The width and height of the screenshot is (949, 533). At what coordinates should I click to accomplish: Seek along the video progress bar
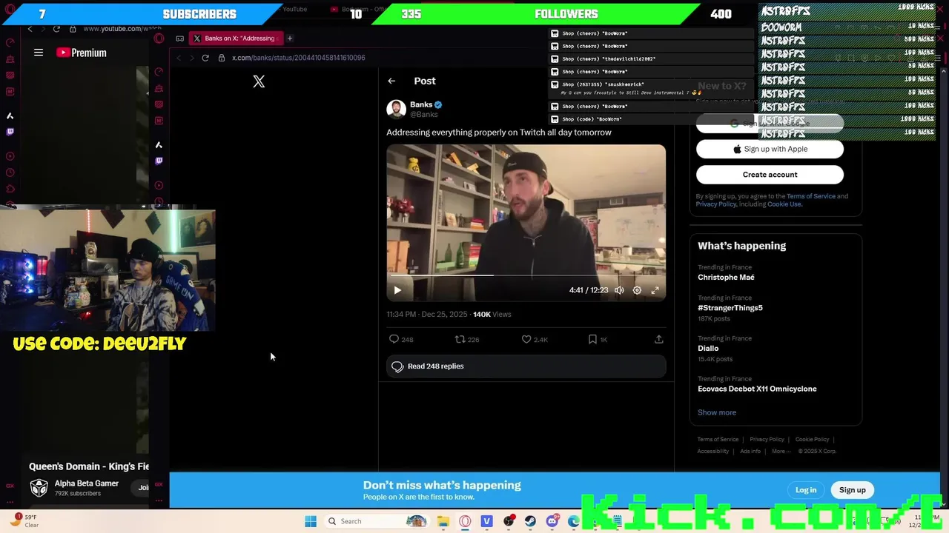pyautogui.click(x=526, y=275)
